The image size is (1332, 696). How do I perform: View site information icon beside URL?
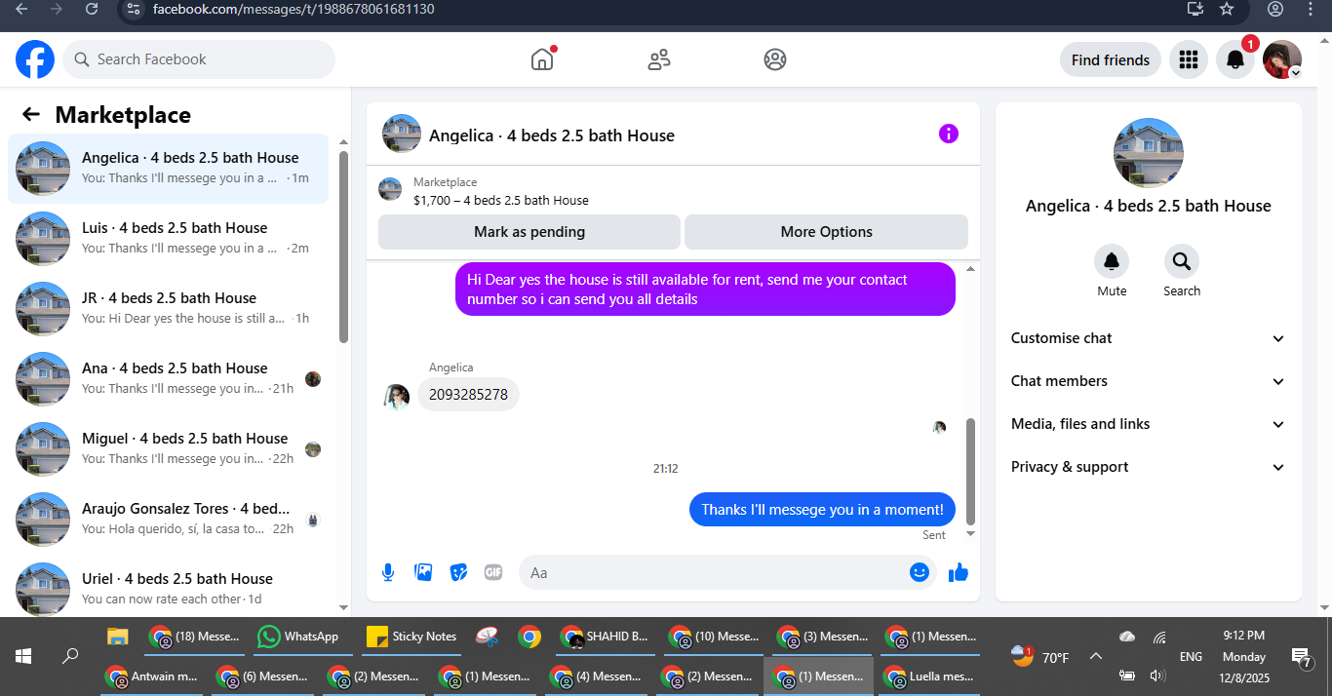click(x=135, y=9)
